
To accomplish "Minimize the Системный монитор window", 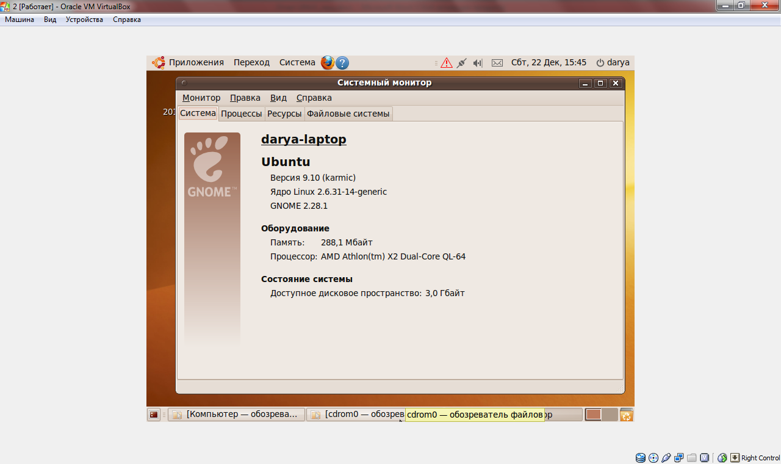I will [x=585, y=83].
